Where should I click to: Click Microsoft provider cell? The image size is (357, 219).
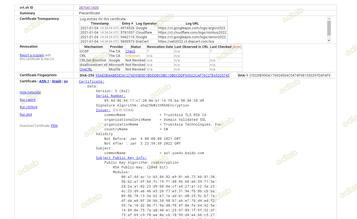coord(117,65)
